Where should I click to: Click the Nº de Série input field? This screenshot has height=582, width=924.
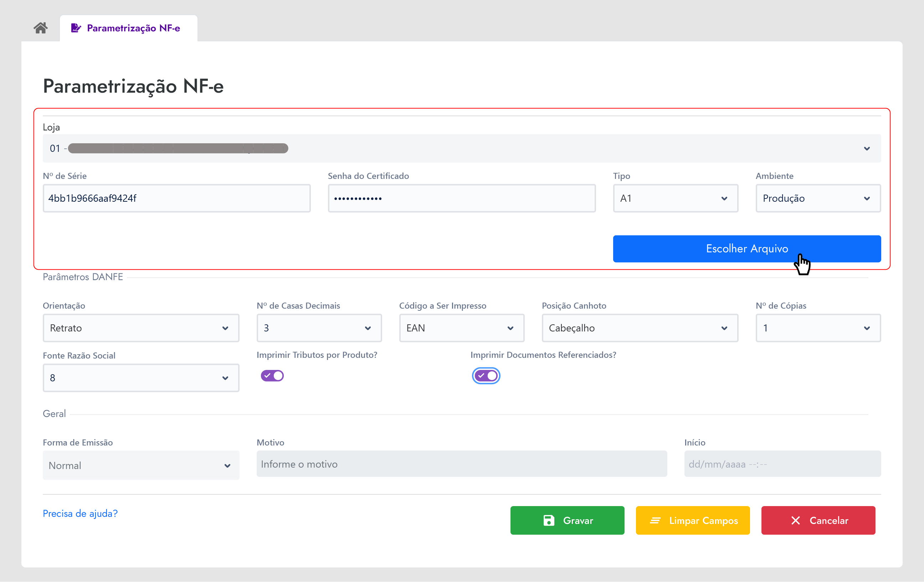pos(176,199)
